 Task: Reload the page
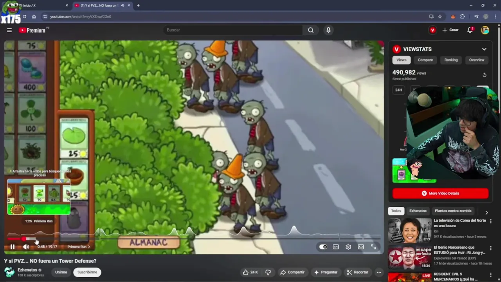click(24, 16)
